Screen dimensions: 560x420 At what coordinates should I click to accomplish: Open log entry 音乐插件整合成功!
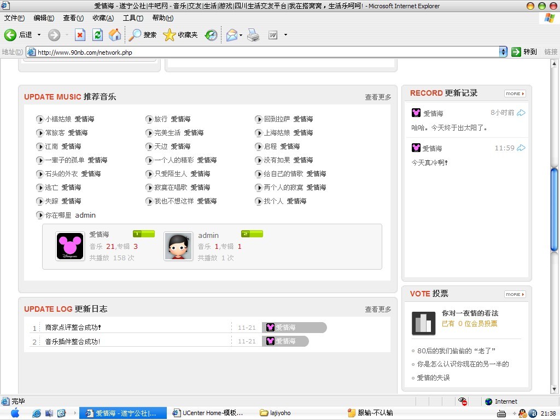[73, 341]
